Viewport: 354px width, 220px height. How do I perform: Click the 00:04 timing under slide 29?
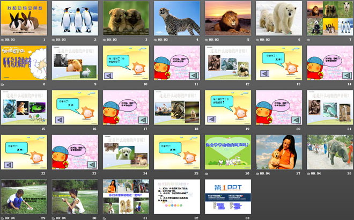pos(10,218)
